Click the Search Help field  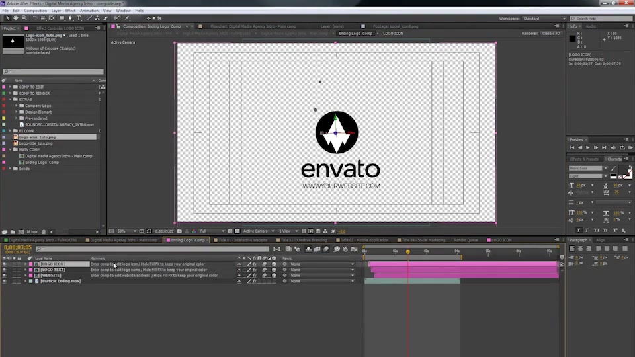point(601,19)
